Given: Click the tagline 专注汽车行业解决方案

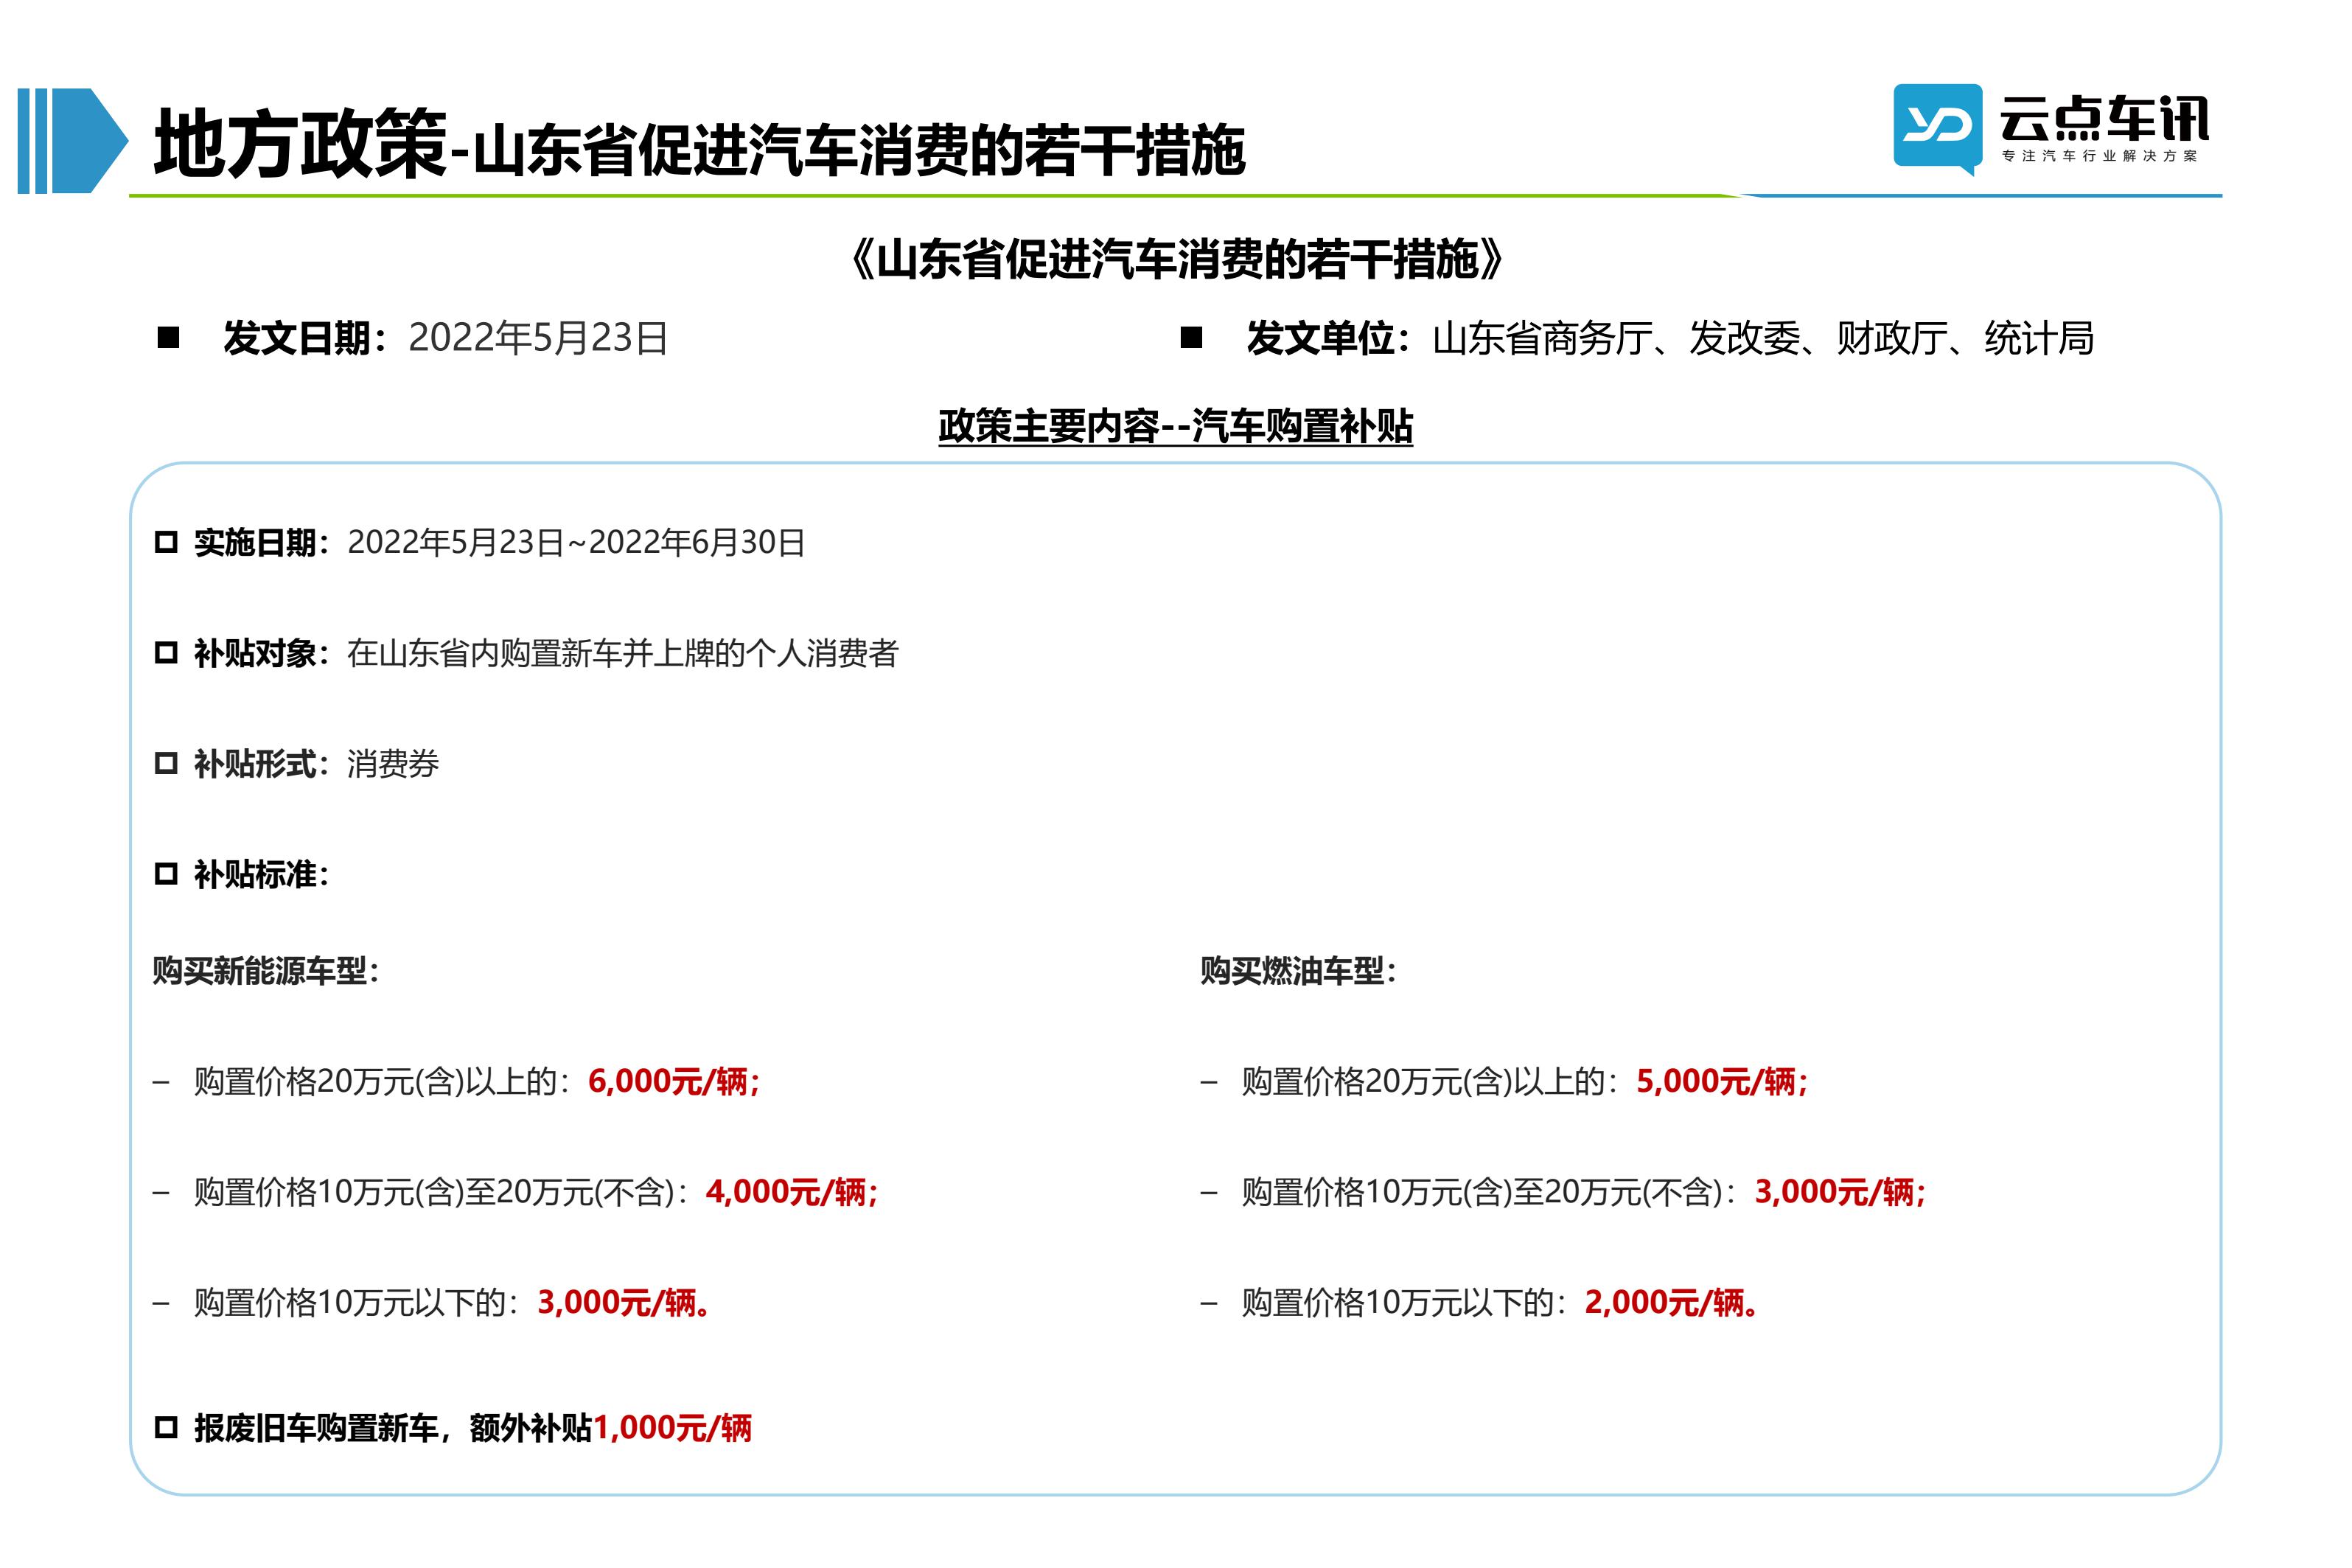Looking at the screenshot, I should point(2099,156).
